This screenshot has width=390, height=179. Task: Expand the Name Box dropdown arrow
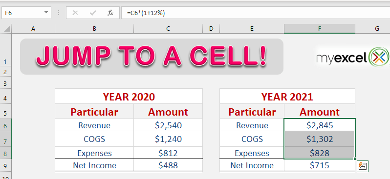[x=46, y=12]
